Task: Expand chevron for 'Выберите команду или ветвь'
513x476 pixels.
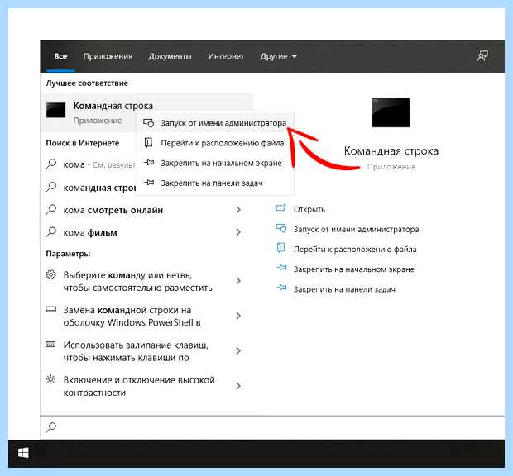Action: tap(238, 281)
